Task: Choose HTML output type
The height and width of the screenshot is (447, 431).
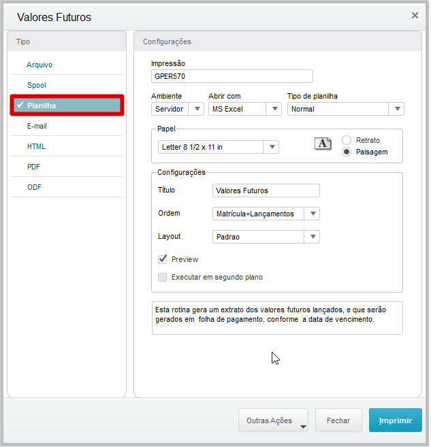Action: coord(67,146)
